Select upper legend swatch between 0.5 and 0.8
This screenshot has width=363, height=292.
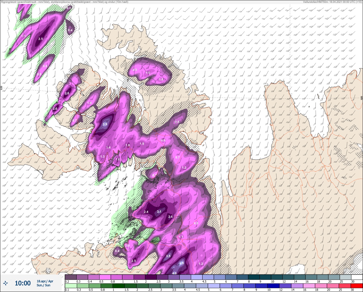pyautogui.click(x=105, y=277)
